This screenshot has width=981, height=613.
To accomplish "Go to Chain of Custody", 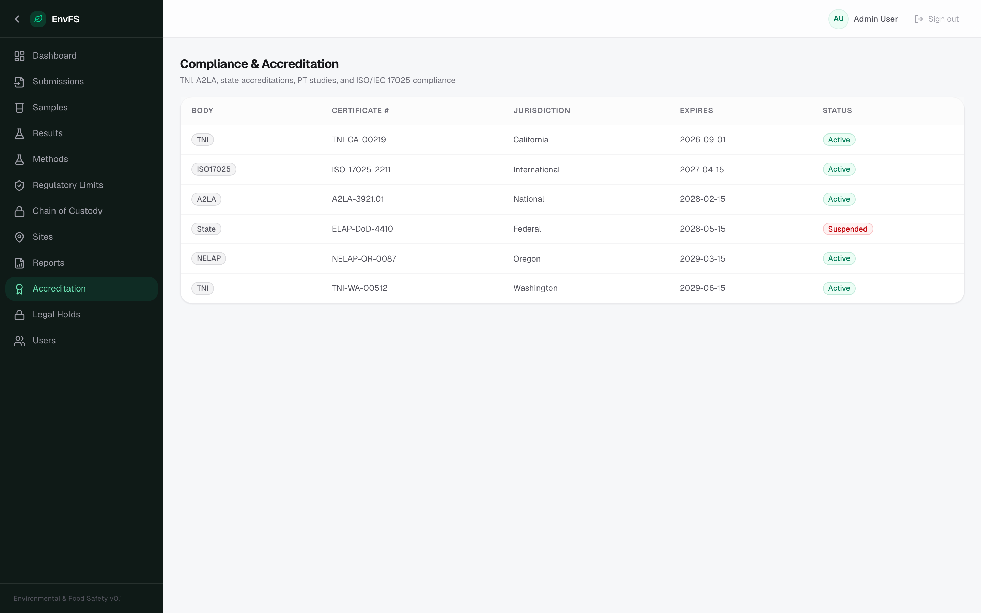I will [x=81, y=211].
